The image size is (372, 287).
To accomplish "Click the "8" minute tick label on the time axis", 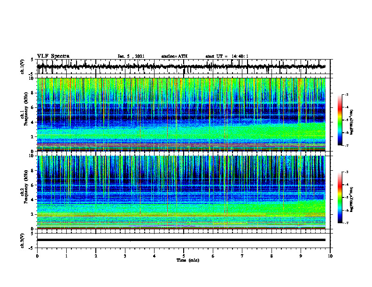I will pyautogui.click(x=271, y=256).
